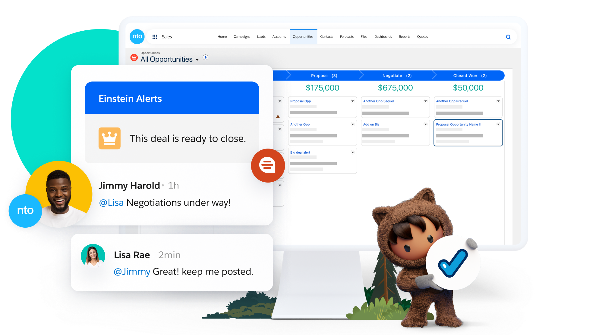Click the $50,000 Closed Won total
Image resolution: width=596 pixels, height=335 pixels.
tap(468, 88)
